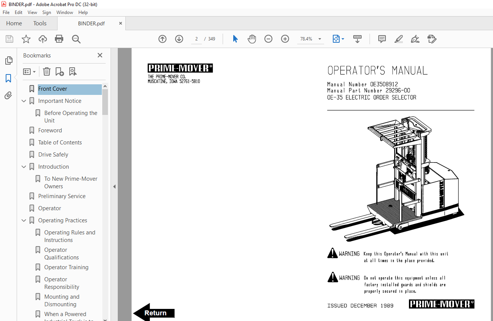493x321 pixels.
Task: Click the stamp tool icon
Action: (432, 39)
